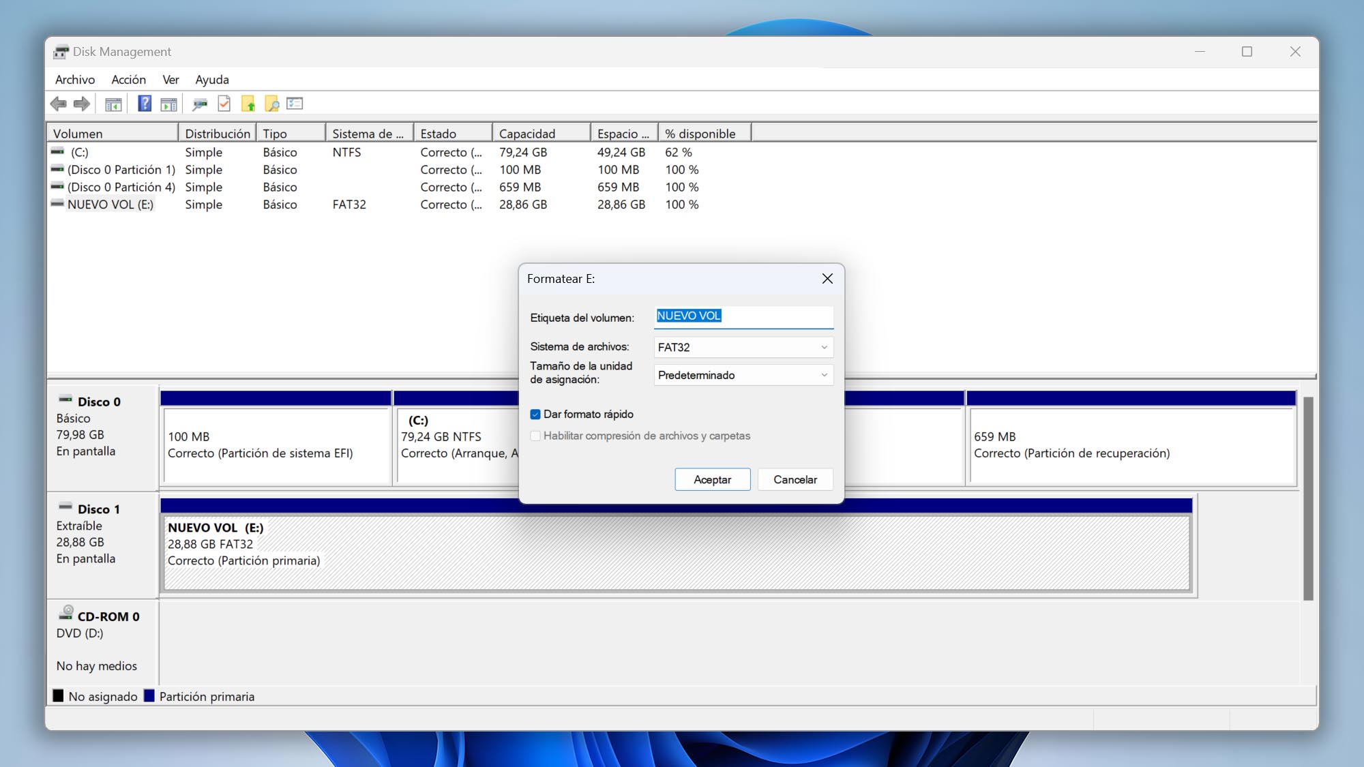
Task: Open the Acción menu
Action: coord(128,78)
